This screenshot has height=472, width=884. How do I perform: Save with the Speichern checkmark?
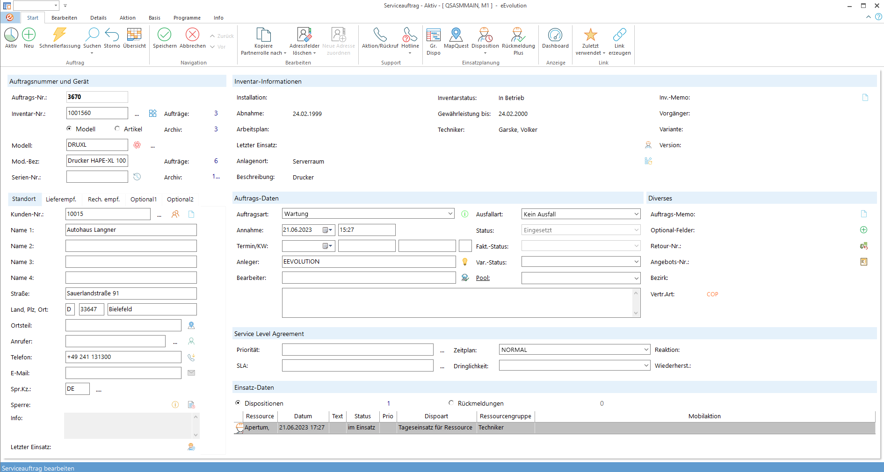[165, 35]
